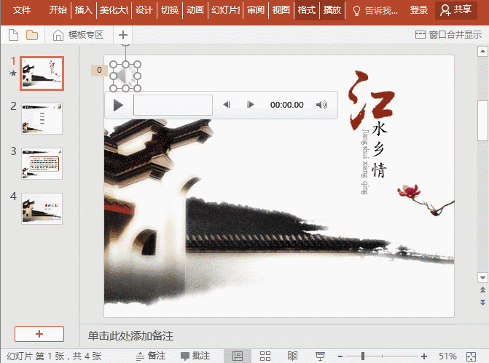Step audio forward
The height and width of the screenshot is (363, 489).
coord(250,105)
